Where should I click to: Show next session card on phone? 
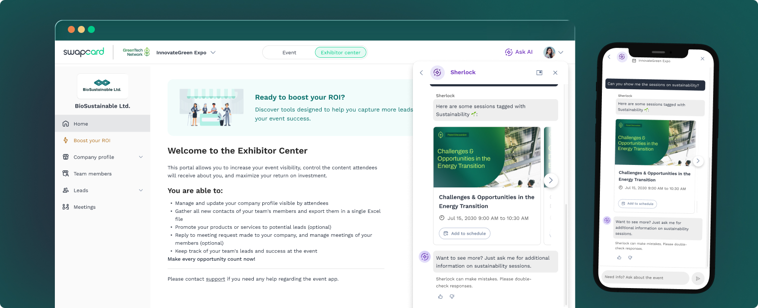698,161
